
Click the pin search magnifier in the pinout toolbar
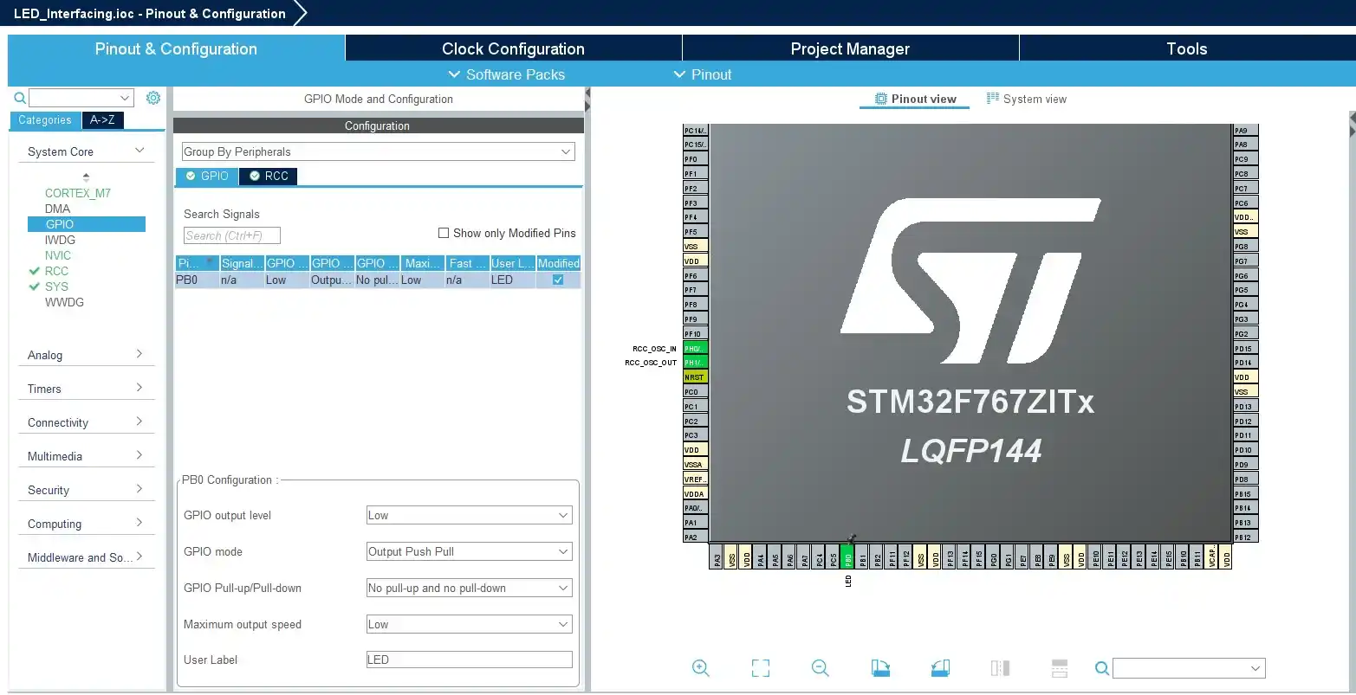1102,668
